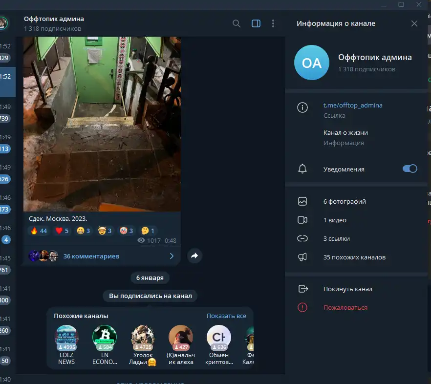The width and height of the screenshot is (431, 384).
Task: Open the Обмен криптов... channel
Action: tap(219, 345)
